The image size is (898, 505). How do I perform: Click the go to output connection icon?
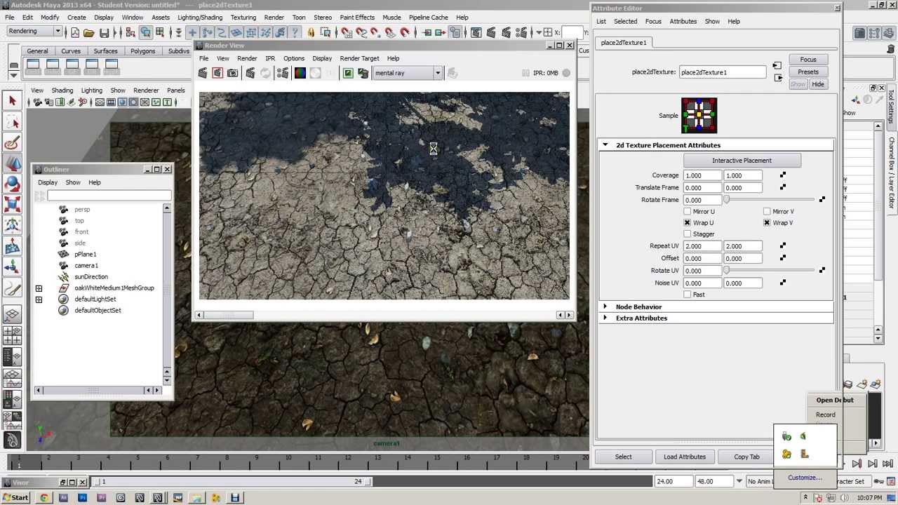pos(778,78)
